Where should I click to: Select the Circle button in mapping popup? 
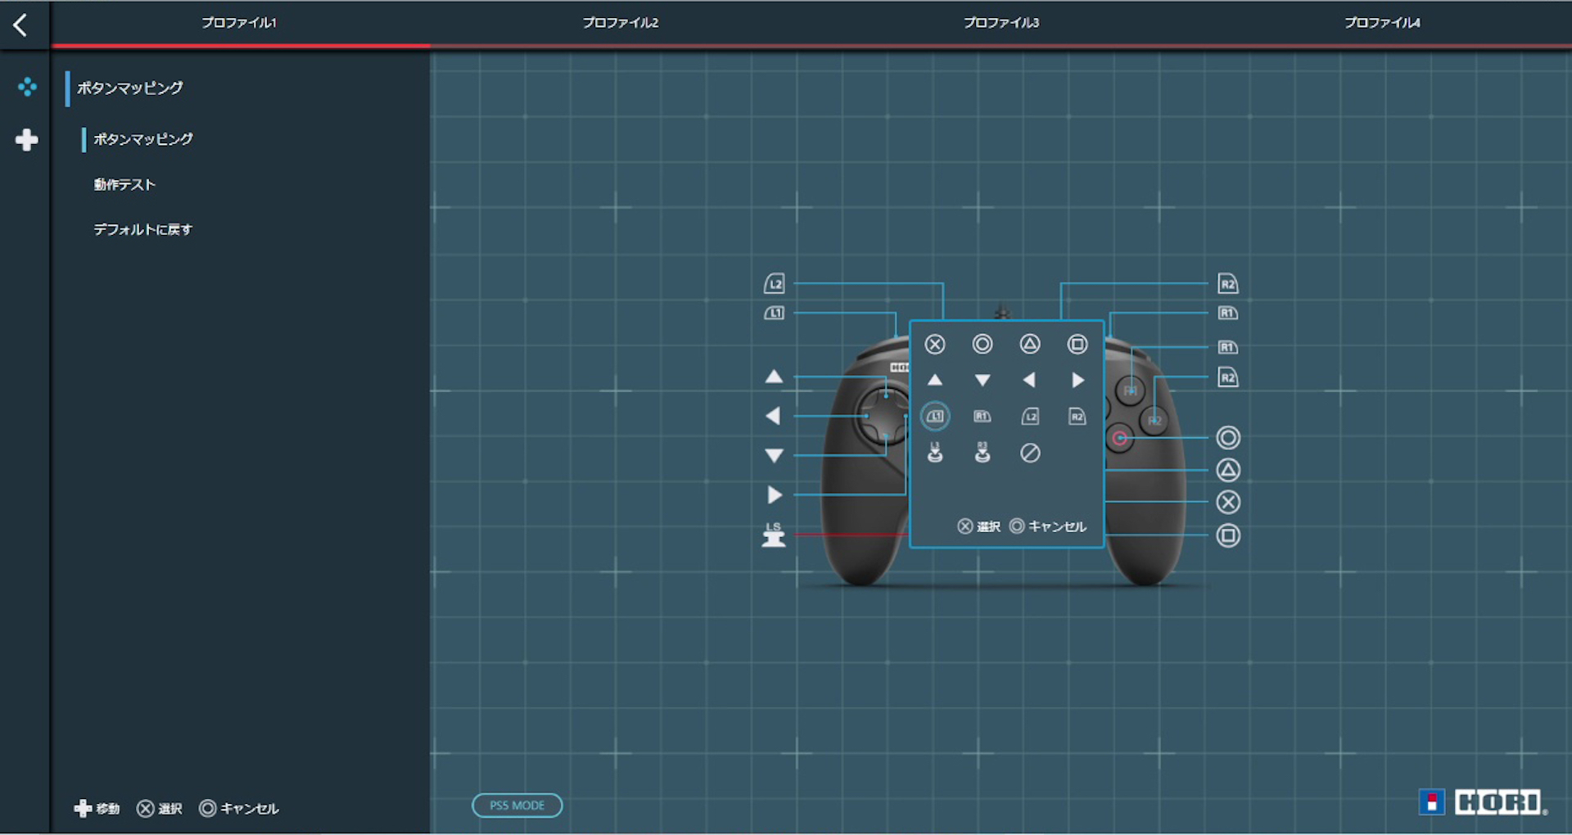(982, 344)
